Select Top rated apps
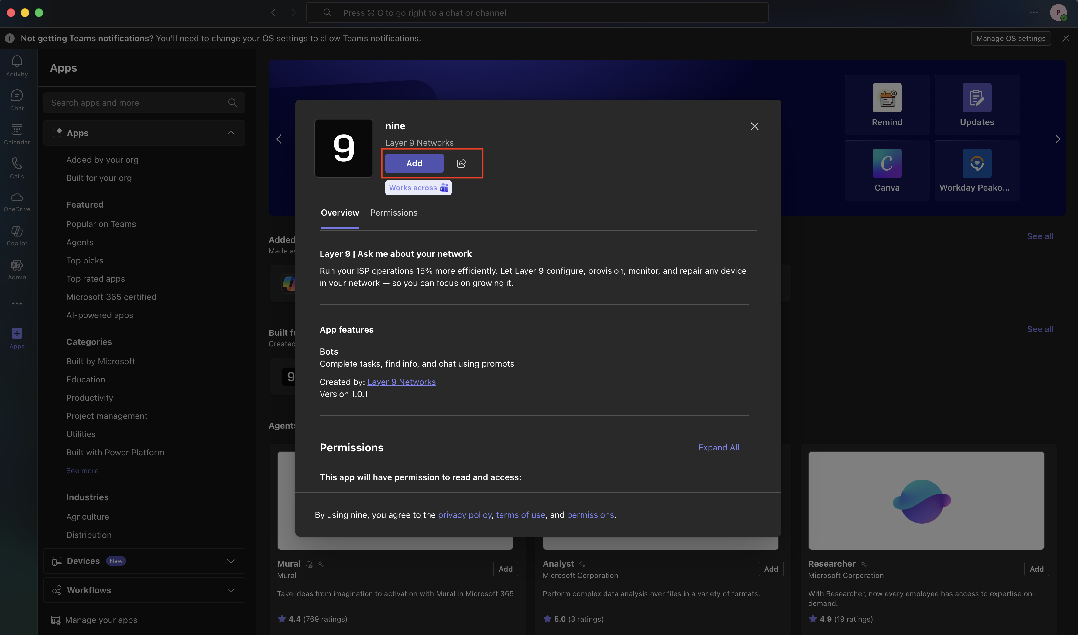Viewport: 1078px width, 635px height. click(95, 279)
